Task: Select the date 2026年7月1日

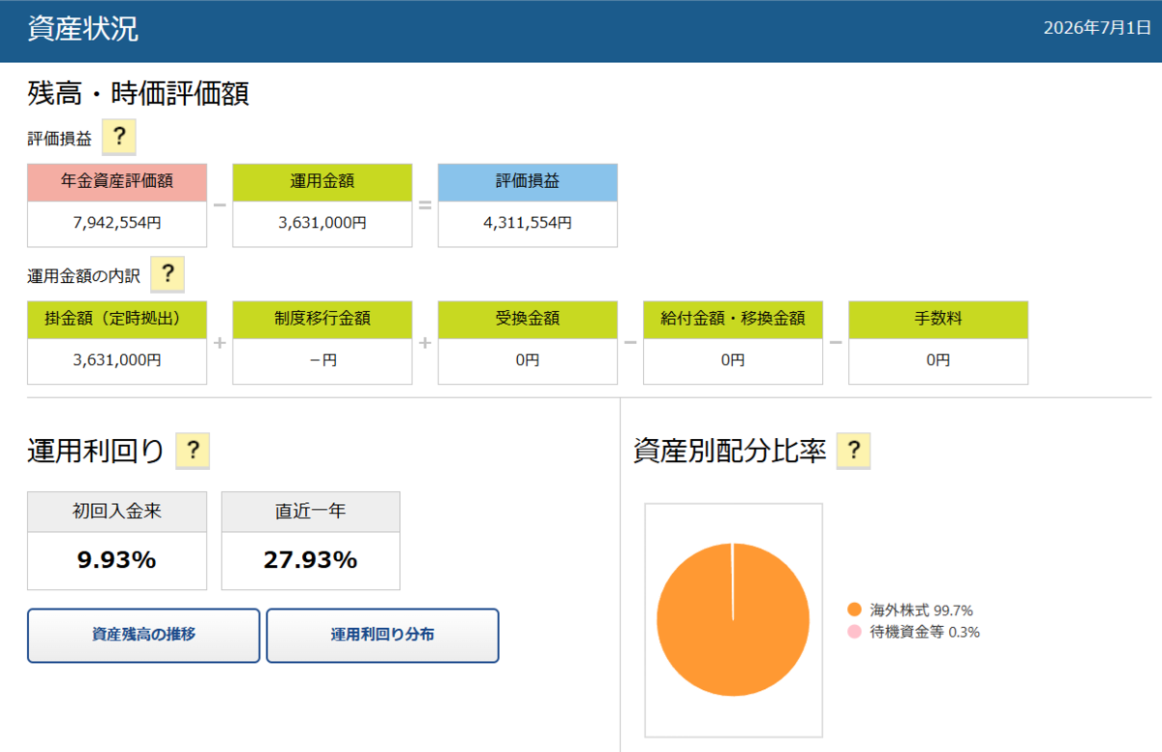Action: click(x=1096, y=28)
